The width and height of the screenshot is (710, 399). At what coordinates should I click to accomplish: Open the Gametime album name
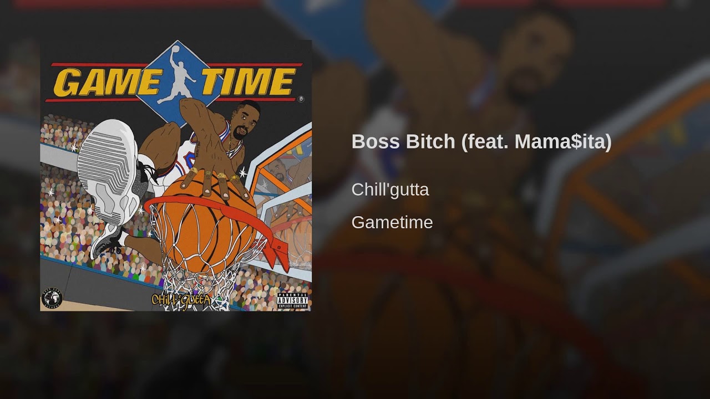click(x=392, y=222)
